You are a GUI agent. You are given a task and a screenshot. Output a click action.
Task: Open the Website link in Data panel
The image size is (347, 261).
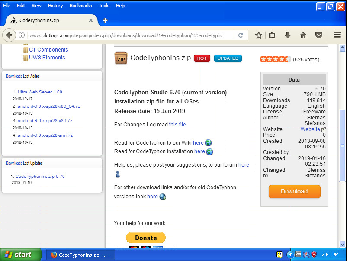click(310, 129)
